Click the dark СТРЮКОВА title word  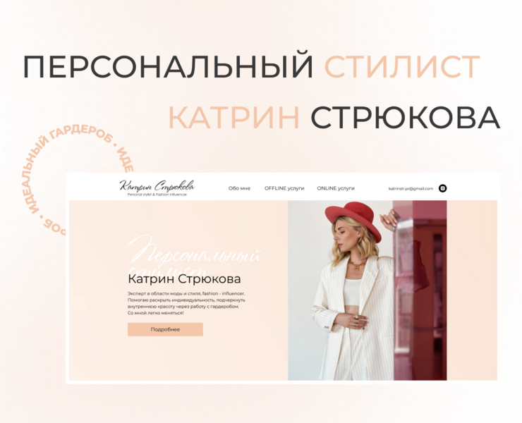405,117
